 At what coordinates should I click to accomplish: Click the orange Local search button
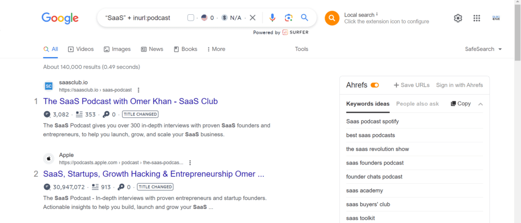(332, 18)
